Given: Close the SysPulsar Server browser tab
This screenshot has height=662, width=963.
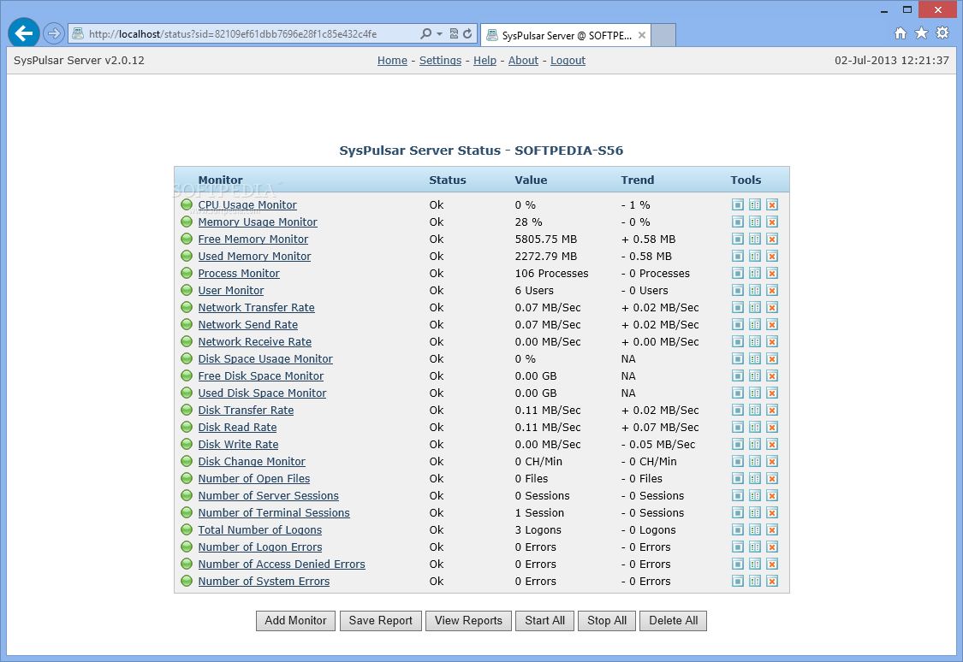Looking at the screenshot, I should point(642,36).
